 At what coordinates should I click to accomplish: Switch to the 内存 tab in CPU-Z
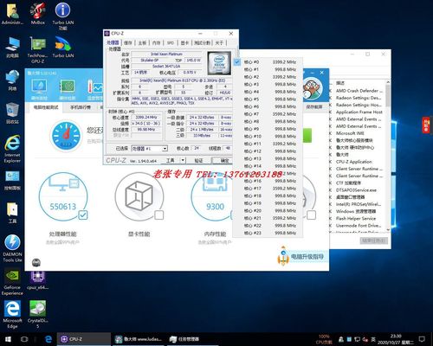pyautogui.click(x=156, y=43)
